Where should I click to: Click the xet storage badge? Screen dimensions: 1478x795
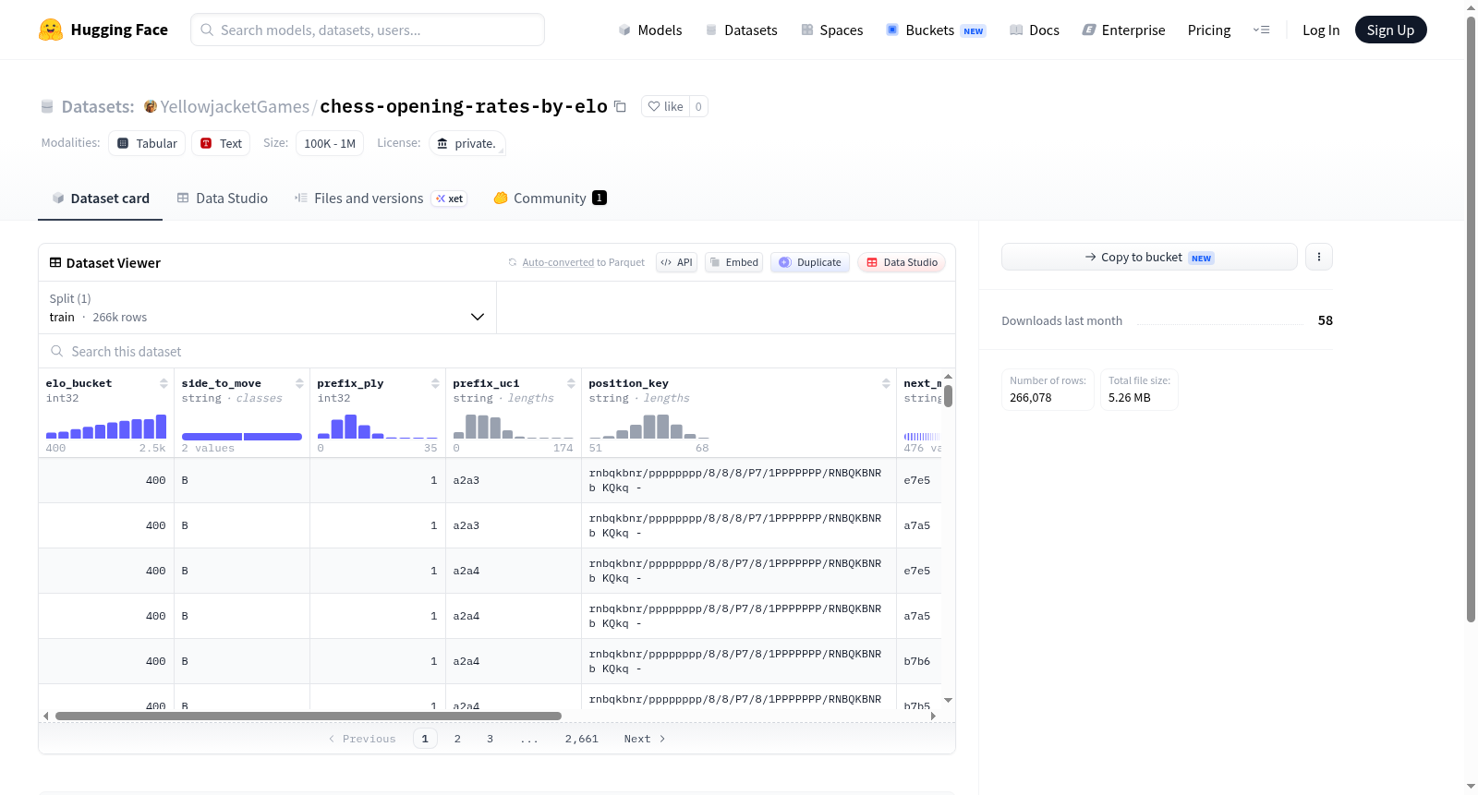pyautogui.click(x=450, y=199)
